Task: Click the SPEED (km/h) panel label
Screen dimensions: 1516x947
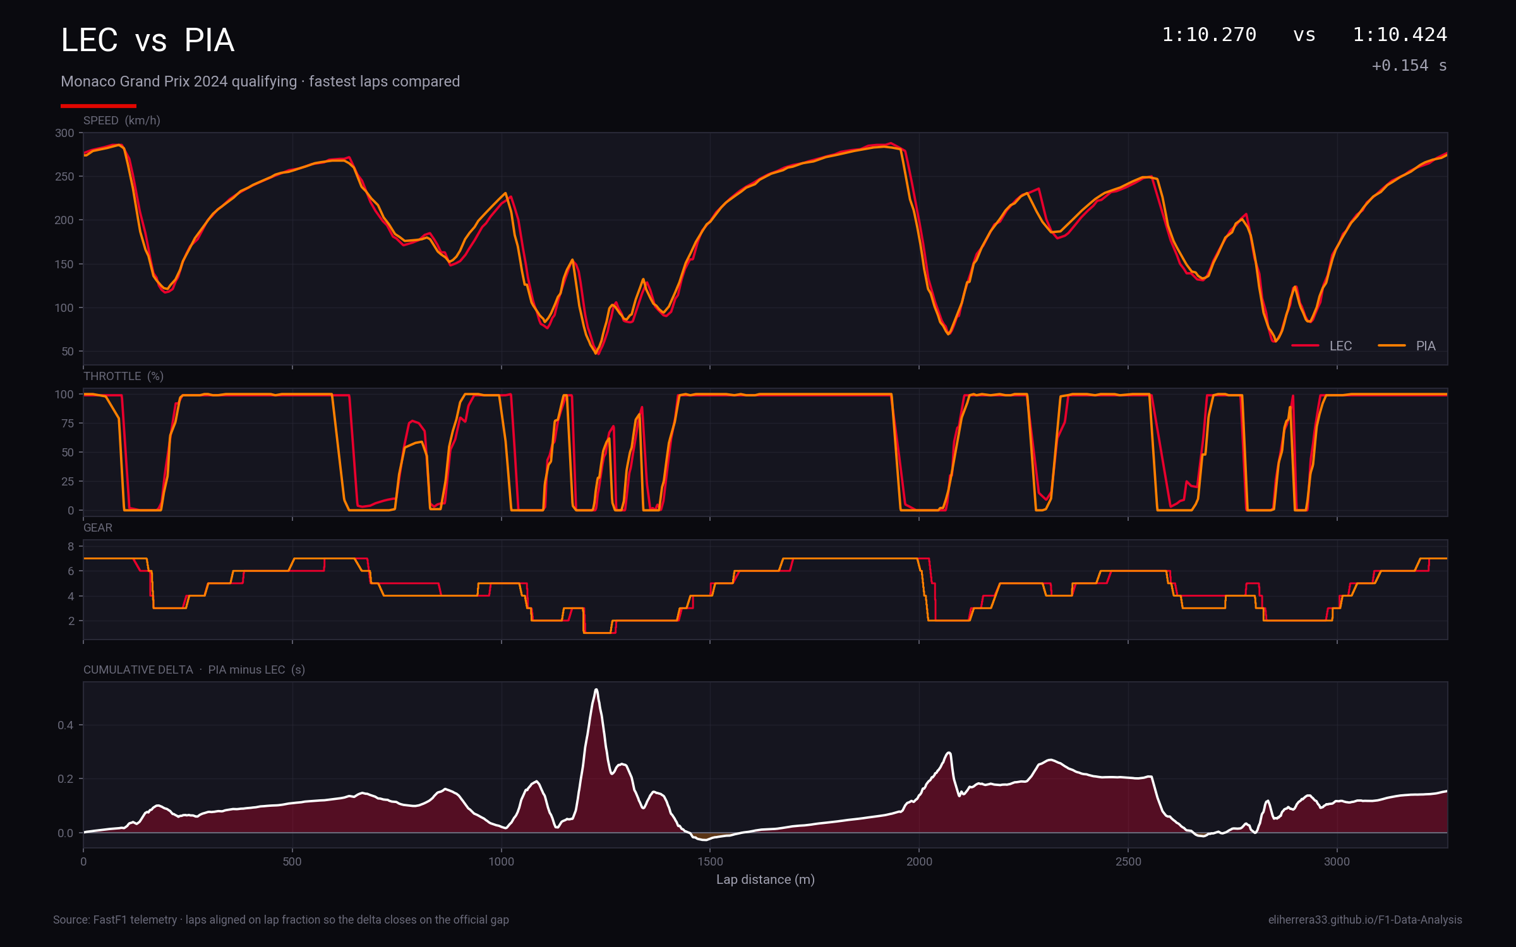Action: click(x=122, y=121)
